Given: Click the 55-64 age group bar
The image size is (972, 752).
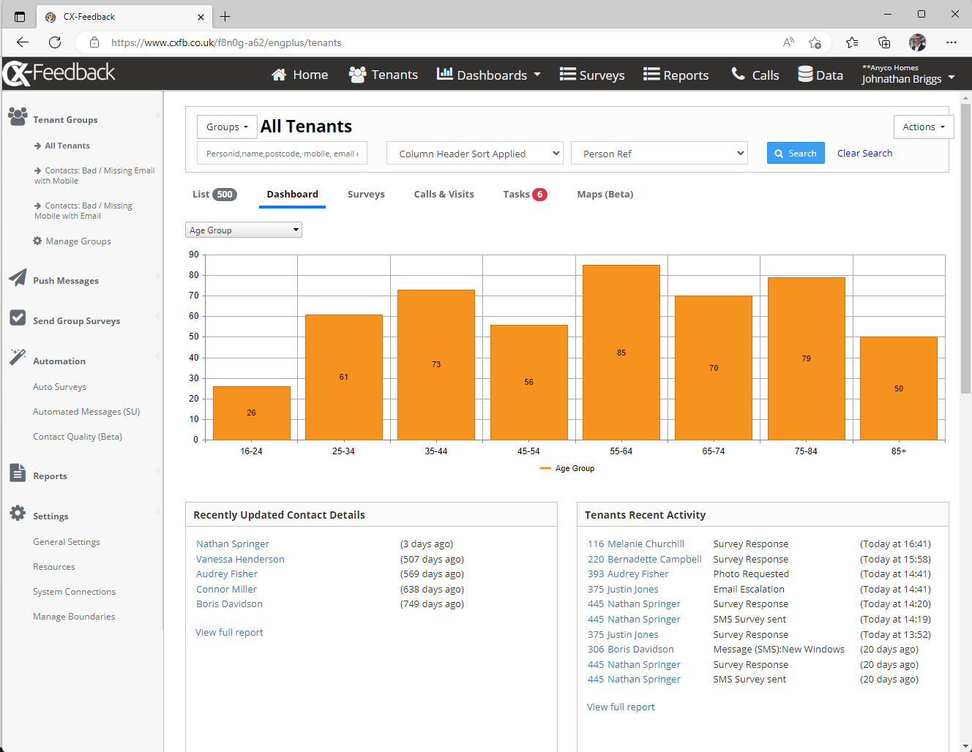Looking at the screenshot, I should click(621, 353).
